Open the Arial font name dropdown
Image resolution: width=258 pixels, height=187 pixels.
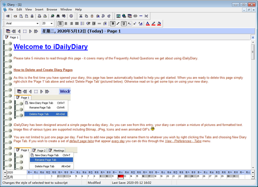pos(37,24)
